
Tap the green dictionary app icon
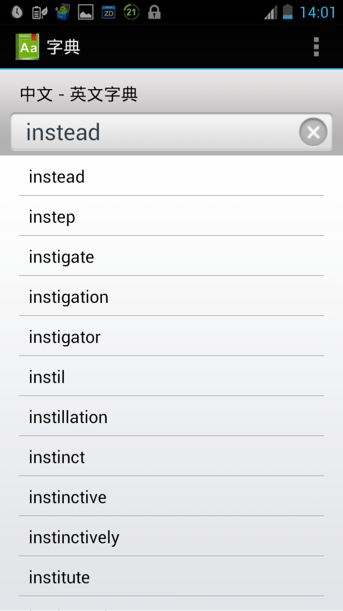[x=27, y=47]
